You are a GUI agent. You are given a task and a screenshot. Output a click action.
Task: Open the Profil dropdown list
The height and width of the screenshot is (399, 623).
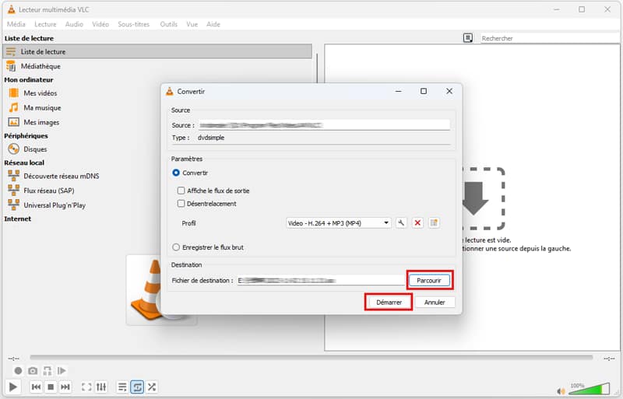pos(338,223)
